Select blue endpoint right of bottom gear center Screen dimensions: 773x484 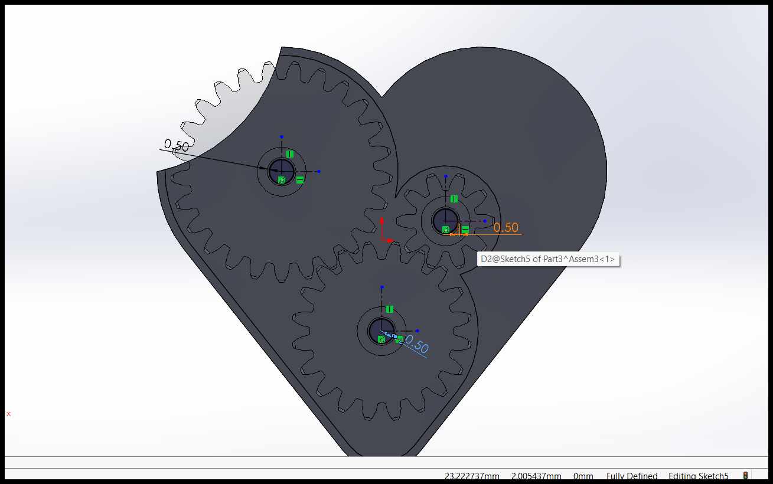click(x=418, y=331)
